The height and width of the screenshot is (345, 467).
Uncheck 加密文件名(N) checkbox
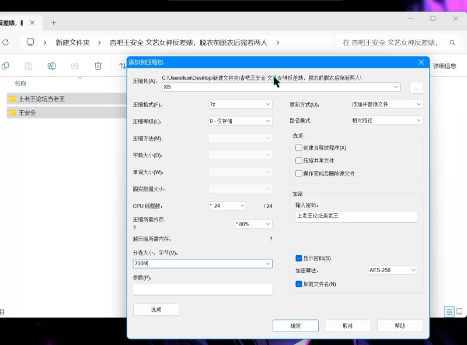point(299,284)
